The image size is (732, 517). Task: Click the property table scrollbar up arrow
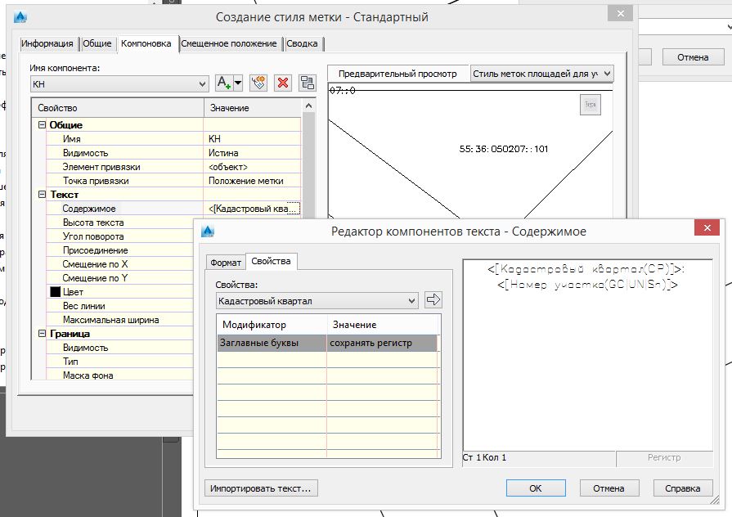click(x=308, y=106)
